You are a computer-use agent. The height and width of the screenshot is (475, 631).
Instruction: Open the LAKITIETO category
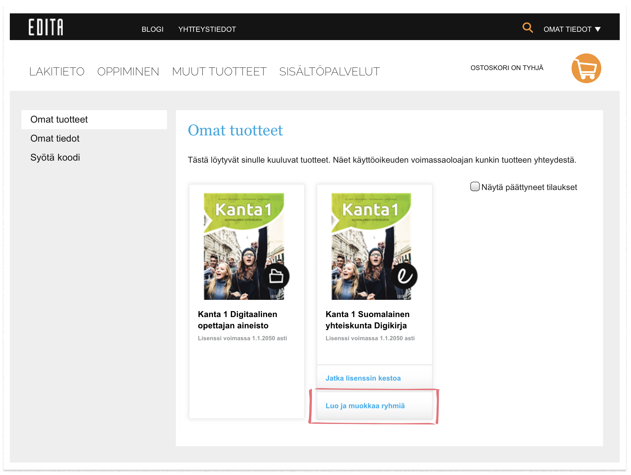[57, 72]
